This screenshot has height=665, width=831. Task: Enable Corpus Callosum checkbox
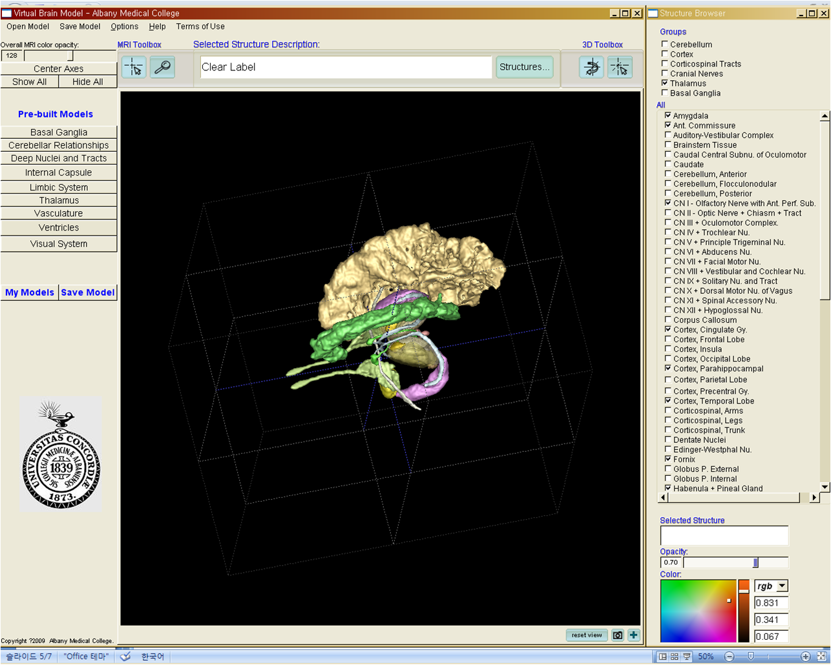(x=668, y=320)
